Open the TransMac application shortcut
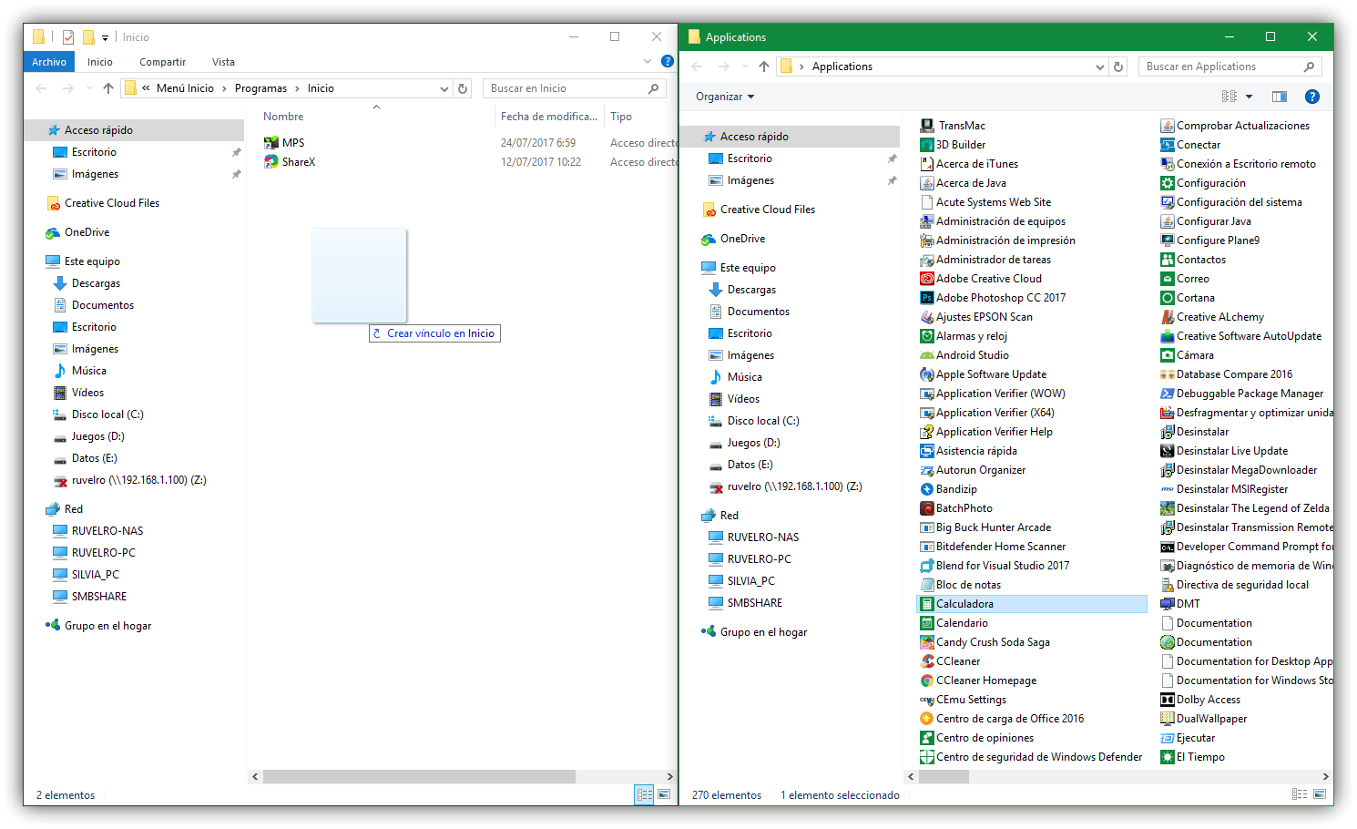Viewport: 1357px width, 829px height. pos(953,126)
